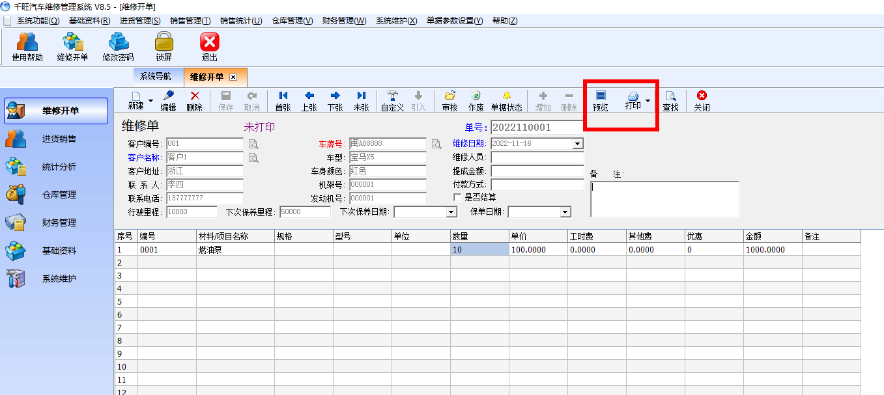The width and height of the screenshot is (884, 395).
Task: Click the 材料/项目名称 column header
Action: pos(235,237)
